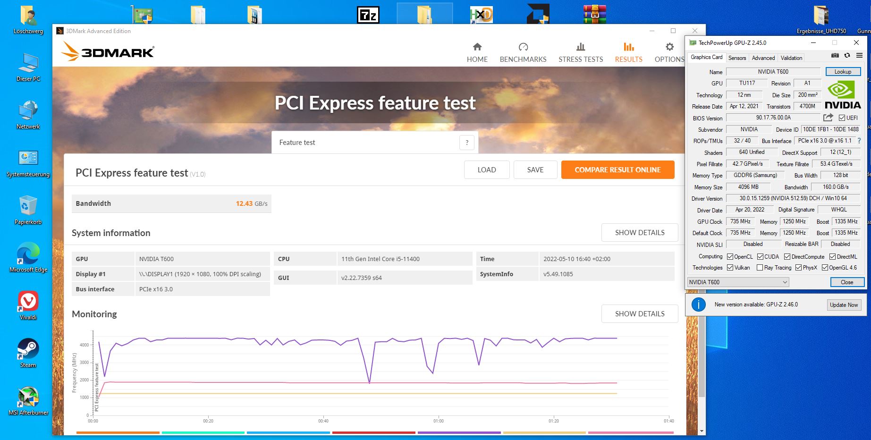The image size is (871, 440).
Task: Toggle the PhysX checkbox
Action: (x=798, y=268)
